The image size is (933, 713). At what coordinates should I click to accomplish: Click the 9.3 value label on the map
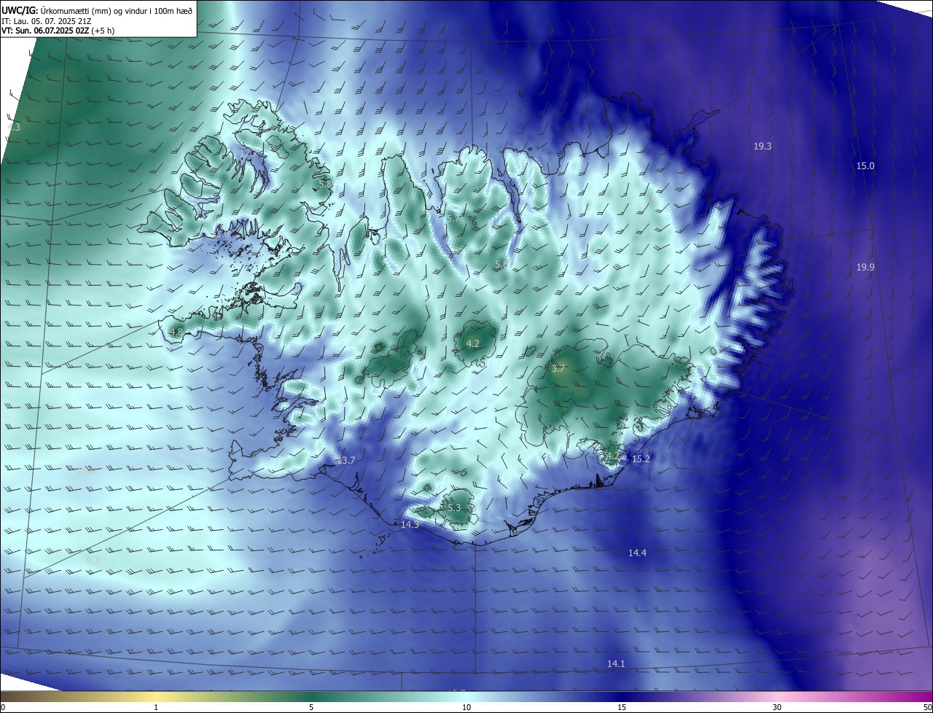coord(93,560)
